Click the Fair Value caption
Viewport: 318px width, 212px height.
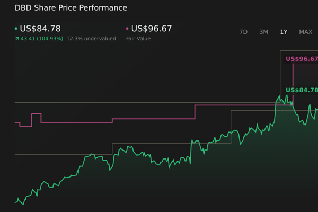click(x=138, y=39)
